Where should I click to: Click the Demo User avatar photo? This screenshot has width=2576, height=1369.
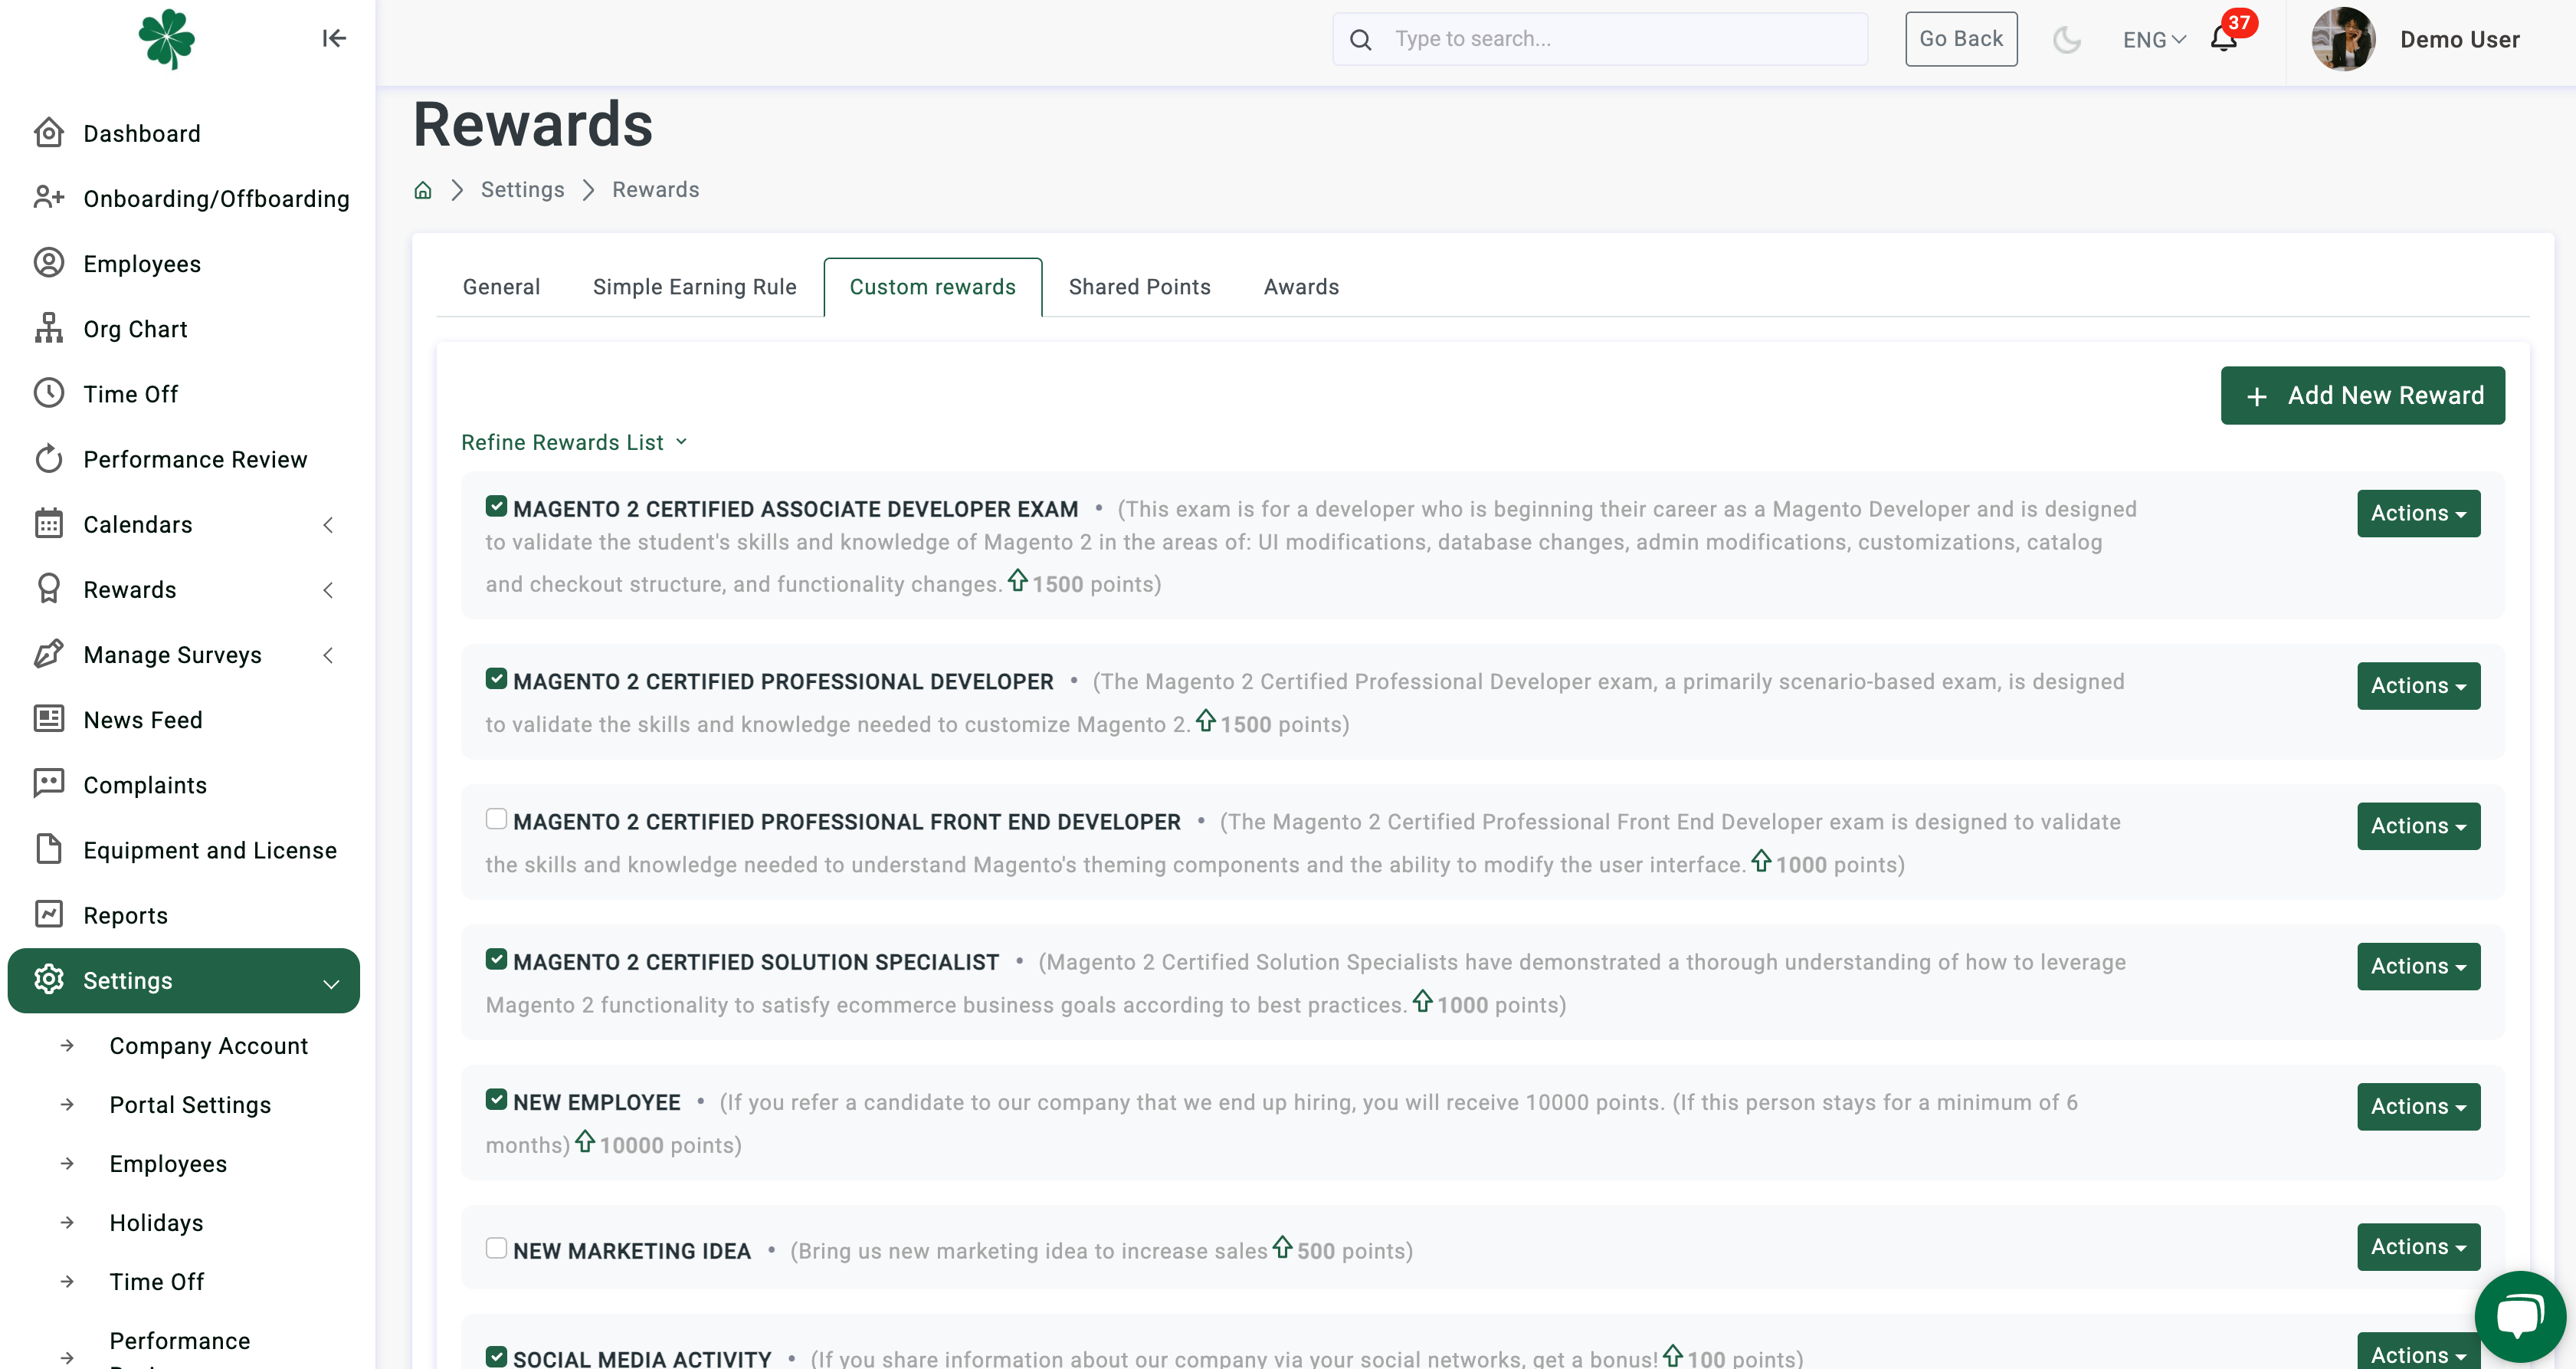tap(2343, 39)
